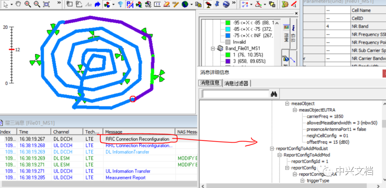
Task: Click the red house antenna icon
Action: pyautogui.click(x=258, y=4)
